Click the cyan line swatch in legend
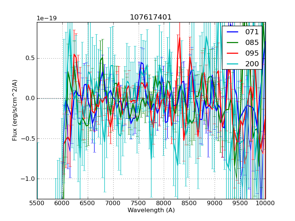 coord(233,64)
